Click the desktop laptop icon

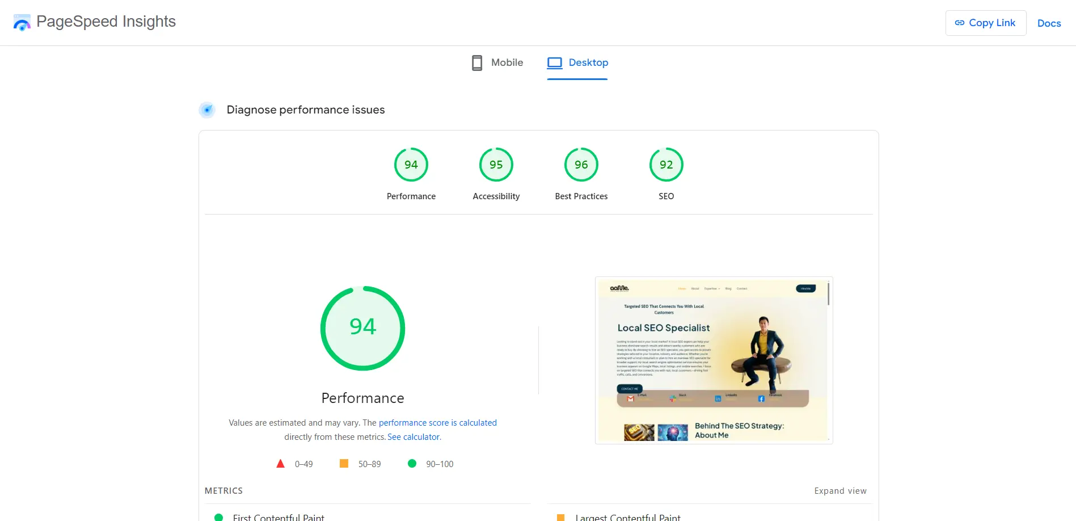pos(554,62)
